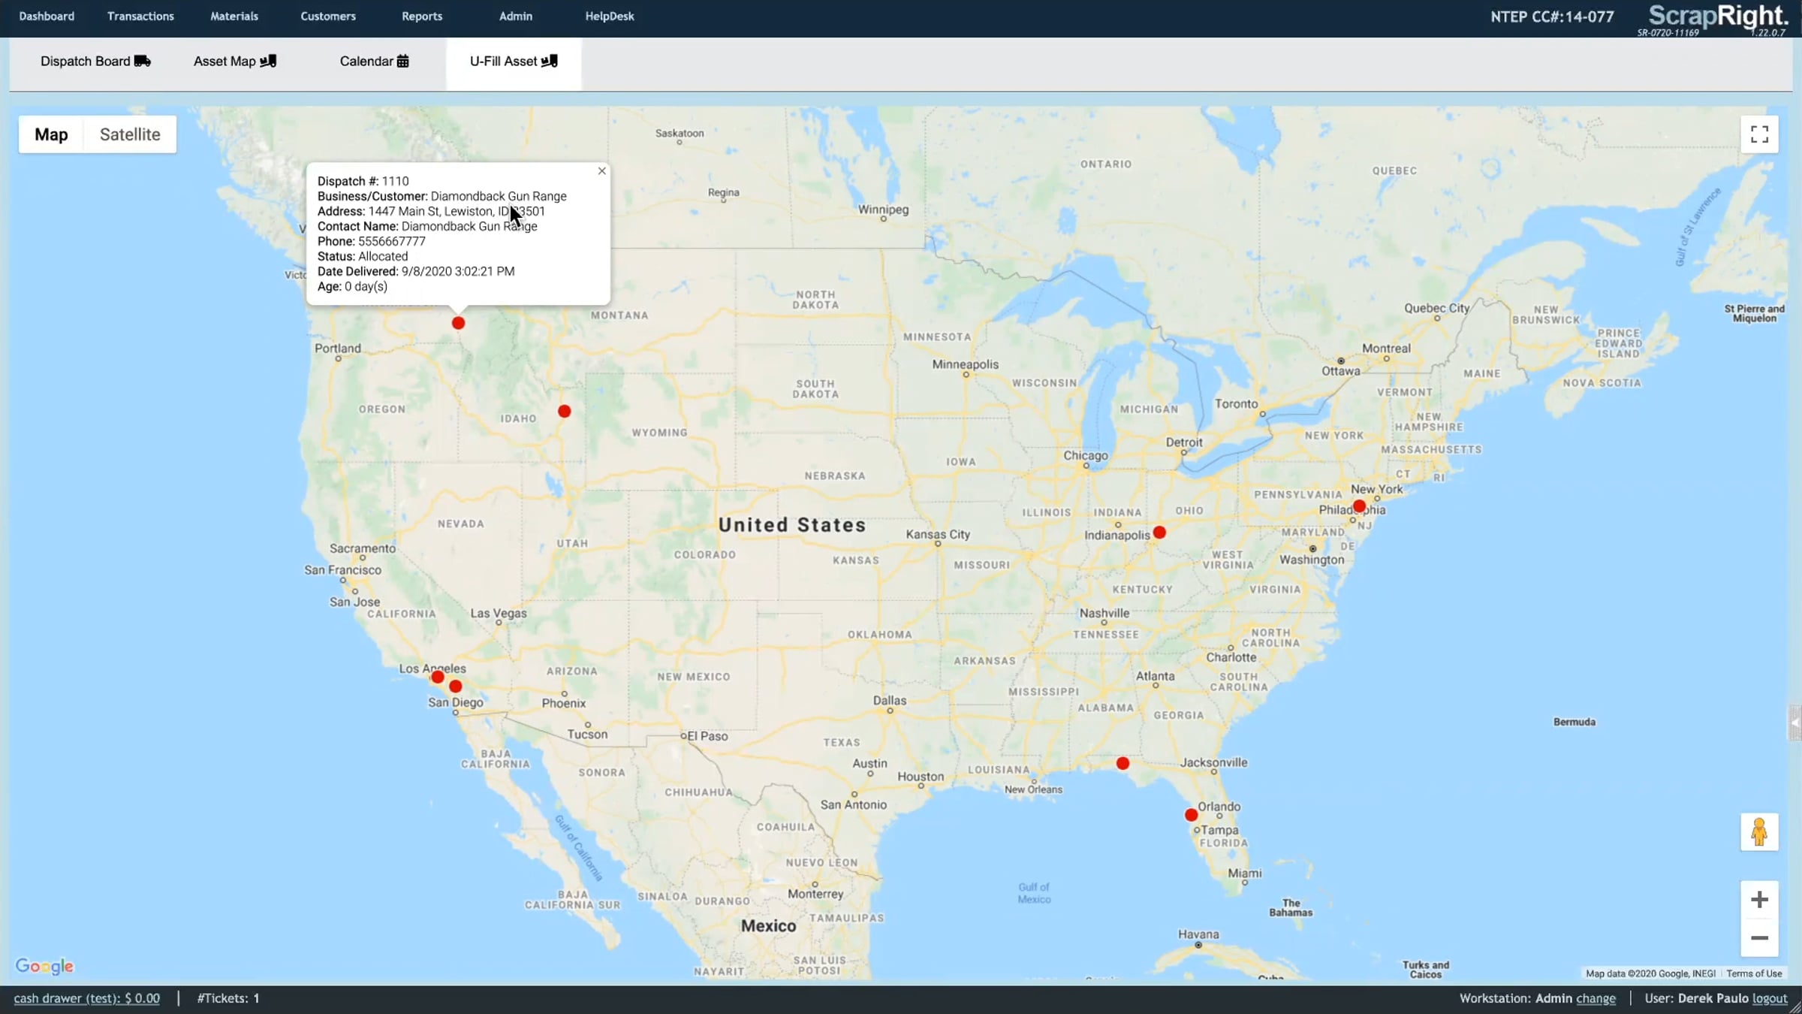This screenshot has height=1014, width=1802.
Task: Close the dispatch info popup
Action: [x=601, y=171]
